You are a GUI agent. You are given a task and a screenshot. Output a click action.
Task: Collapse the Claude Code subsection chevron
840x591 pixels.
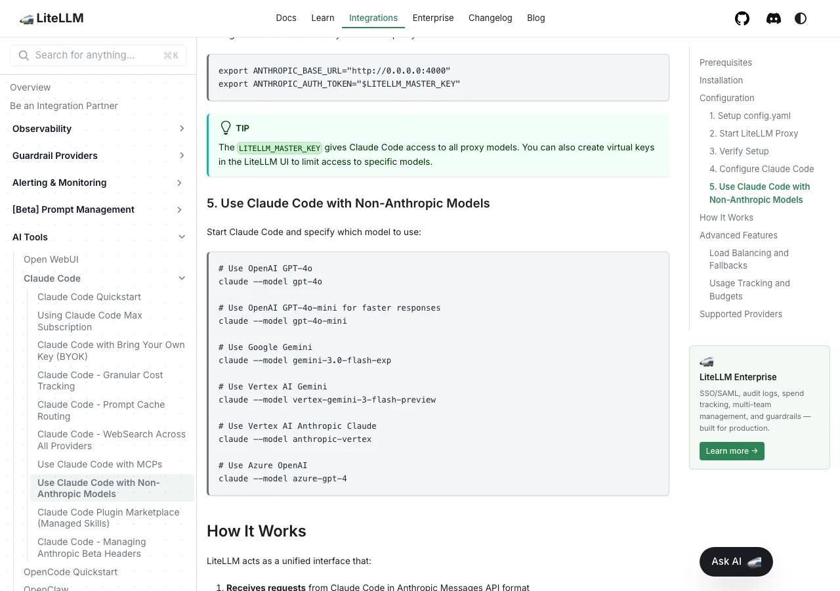tap(182, 278)
